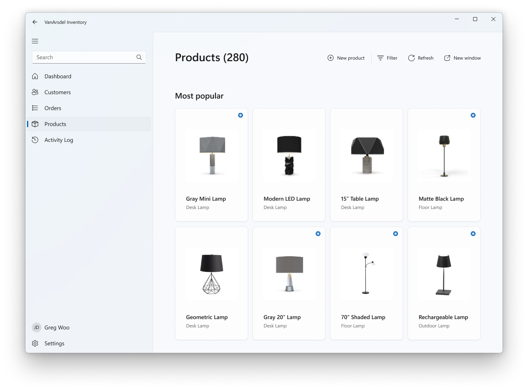Focus the Search input field

point(83,57)
